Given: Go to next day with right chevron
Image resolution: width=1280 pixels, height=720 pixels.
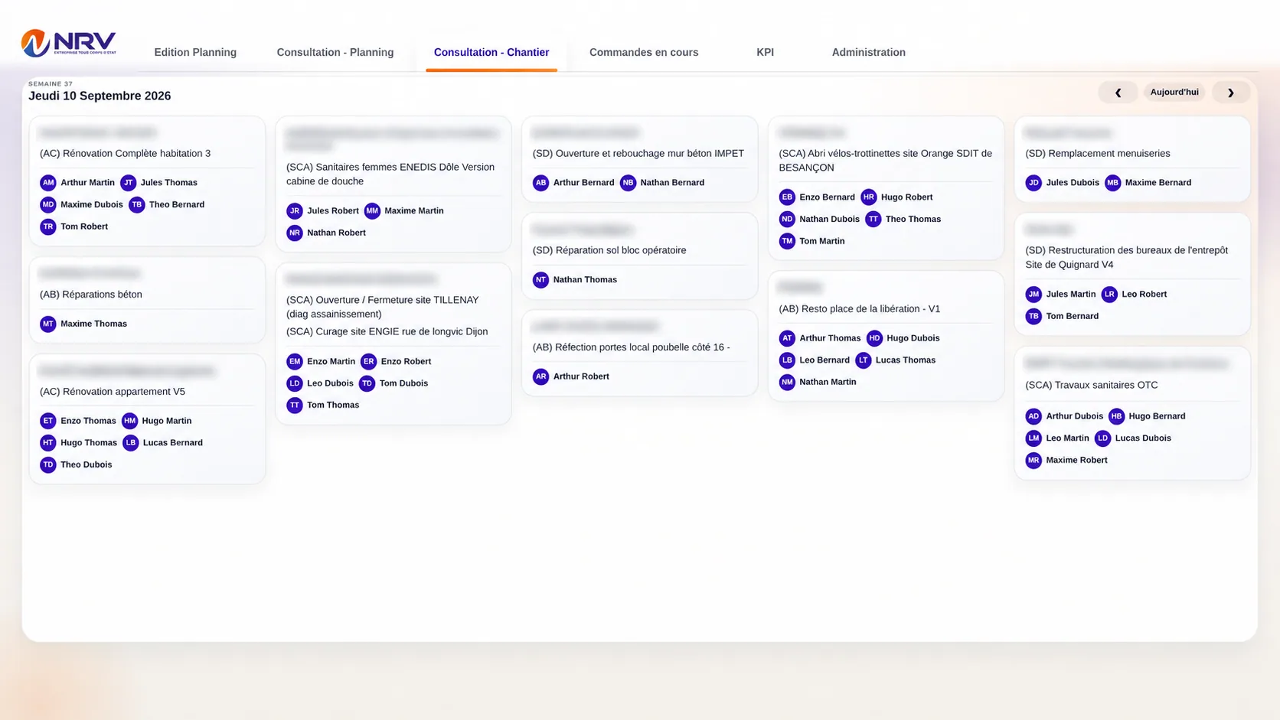Looking at the screenshot, I should click(x=1231, y=93).
